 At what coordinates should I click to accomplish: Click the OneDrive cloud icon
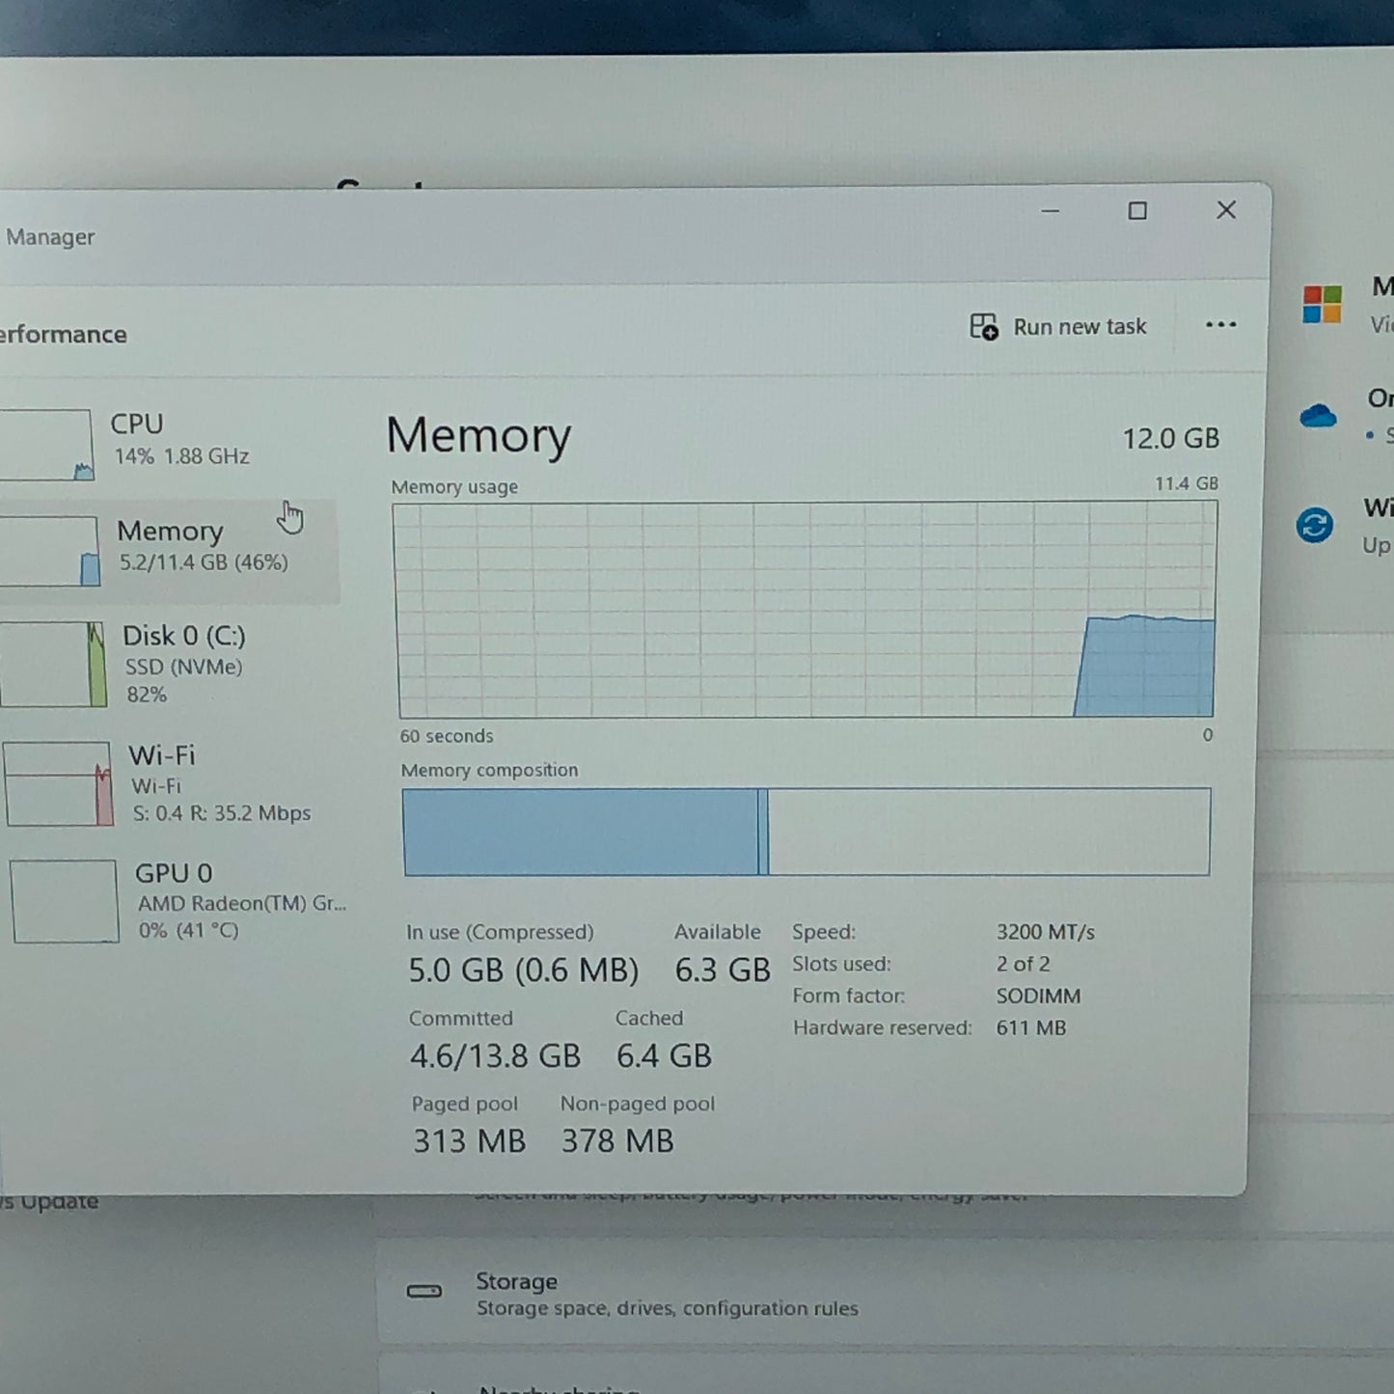(1318, 416)
